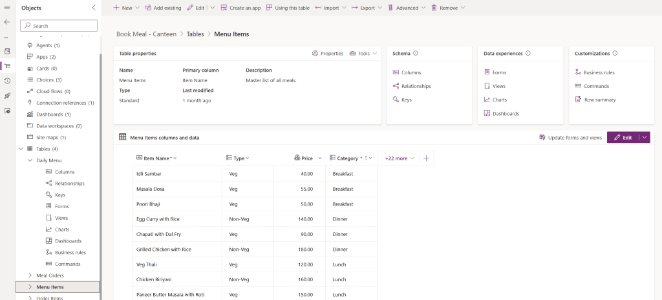Click the info icon beside Data experiences
Viewport: 662px width, 300px height.
click(x=528, y=54)
